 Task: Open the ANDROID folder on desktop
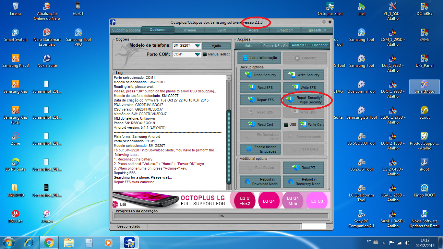tap(15, 191)
